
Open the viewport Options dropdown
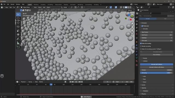(x=130, y=10)
